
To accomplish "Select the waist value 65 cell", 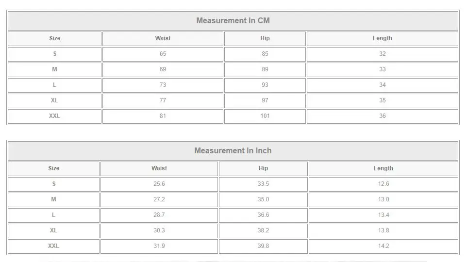I will (x=163, y=54).
